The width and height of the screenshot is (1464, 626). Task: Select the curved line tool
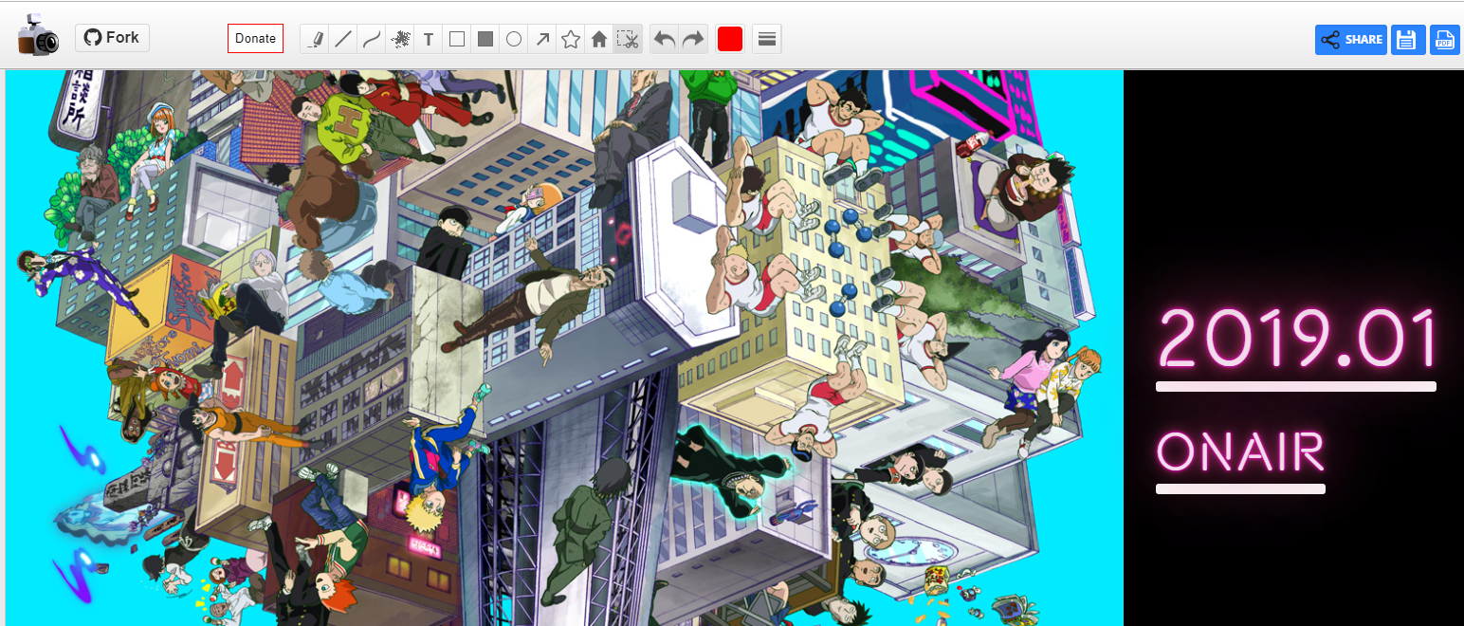tap(372, 39)
